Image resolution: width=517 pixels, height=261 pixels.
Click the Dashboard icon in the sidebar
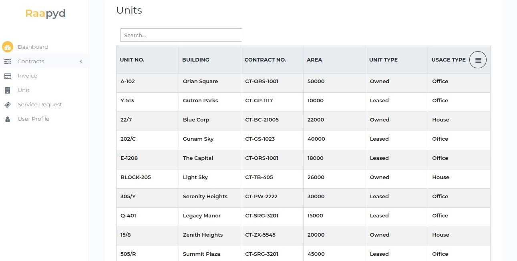tap(7, 47)
